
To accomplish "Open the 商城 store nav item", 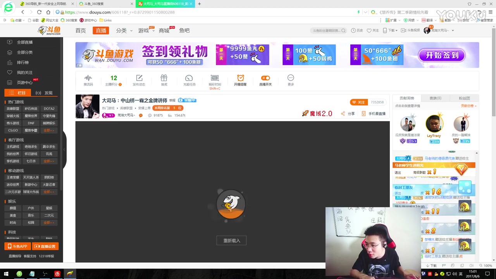I will coord(164,31).
